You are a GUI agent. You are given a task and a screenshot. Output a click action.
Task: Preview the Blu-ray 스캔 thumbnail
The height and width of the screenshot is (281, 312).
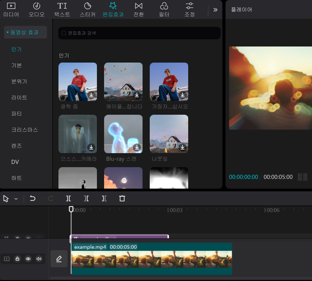click(x=123, y=134)
